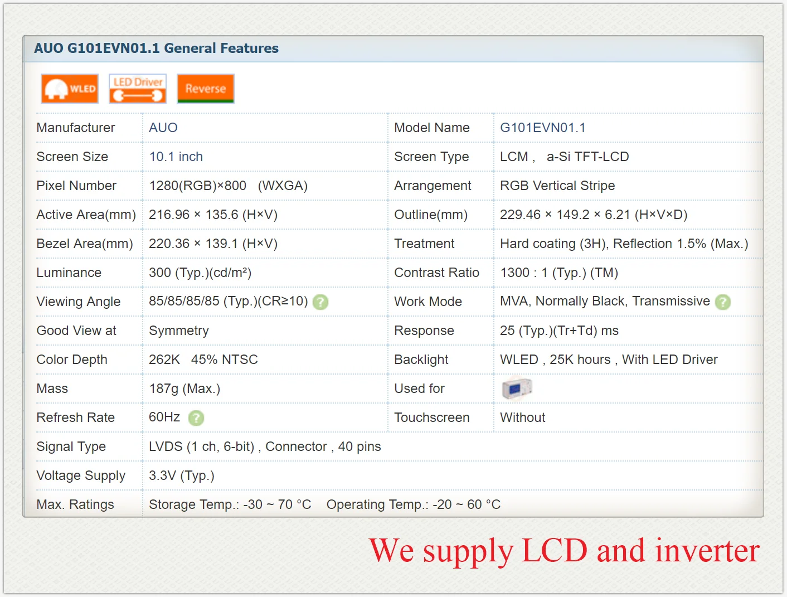Click the 85/85/85/85 viewing angle value
Screen dimensions: 787x597
tap(229, 301)
